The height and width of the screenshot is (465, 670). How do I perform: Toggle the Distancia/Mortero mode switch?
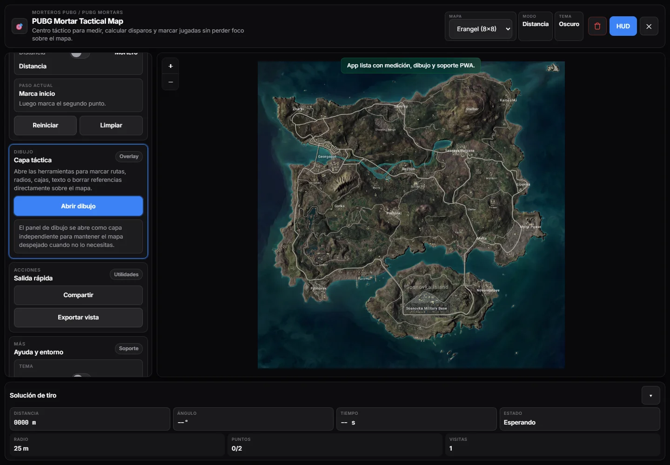(x=80, y=53)
